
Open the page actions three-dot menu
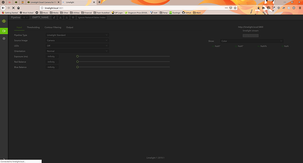click(x=226, y=8)
